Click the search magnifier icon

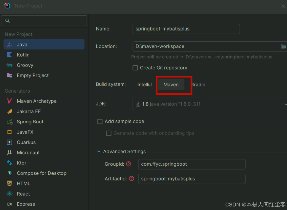(7, 21)
